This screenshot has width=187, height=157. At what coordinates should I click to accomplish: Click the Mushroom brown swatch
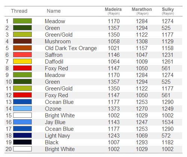coord(22,41)
